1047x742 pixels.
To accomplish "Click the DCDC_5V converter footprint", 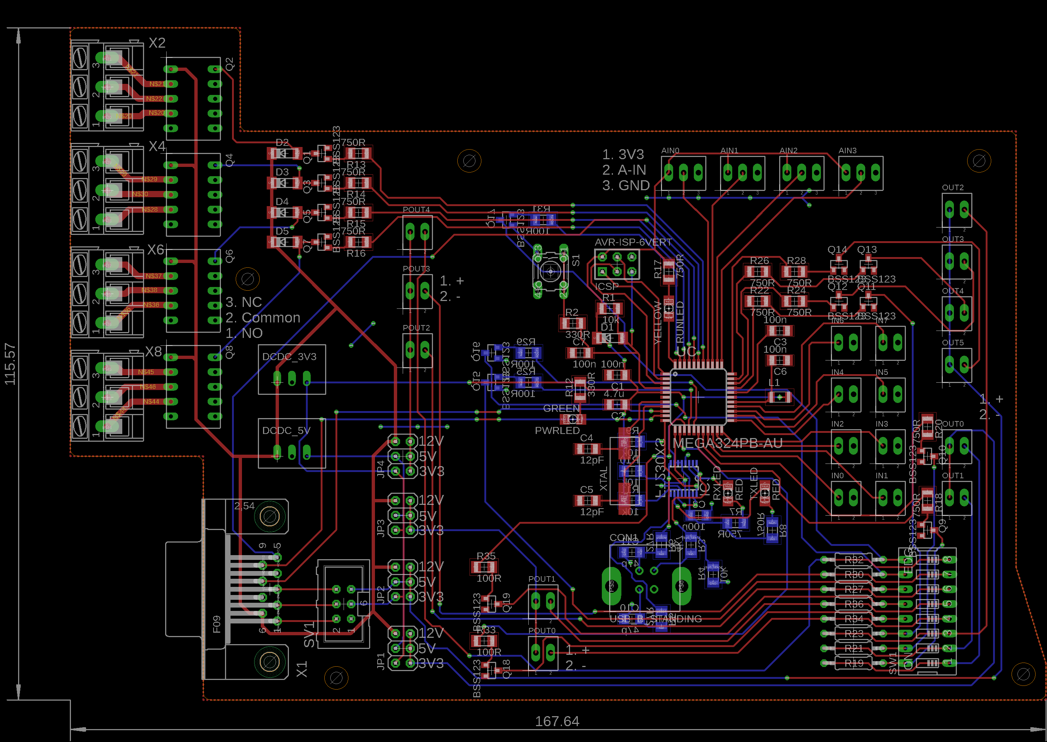I will click(x=292, y=443).
